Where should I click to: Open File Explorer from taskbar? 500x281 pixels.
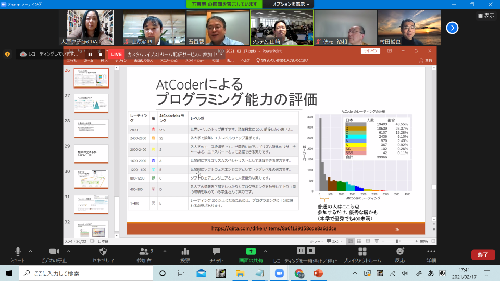point(240,273)
